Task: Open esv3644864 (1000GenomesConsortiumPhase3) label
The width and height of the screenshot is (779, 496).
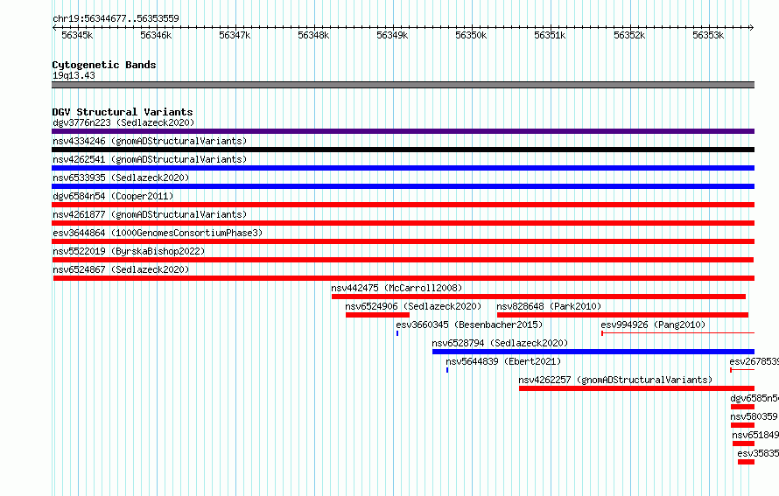Action: pos(158,233)
